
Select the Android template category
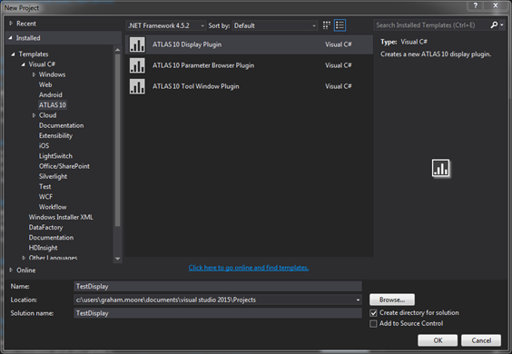point(51,94)
